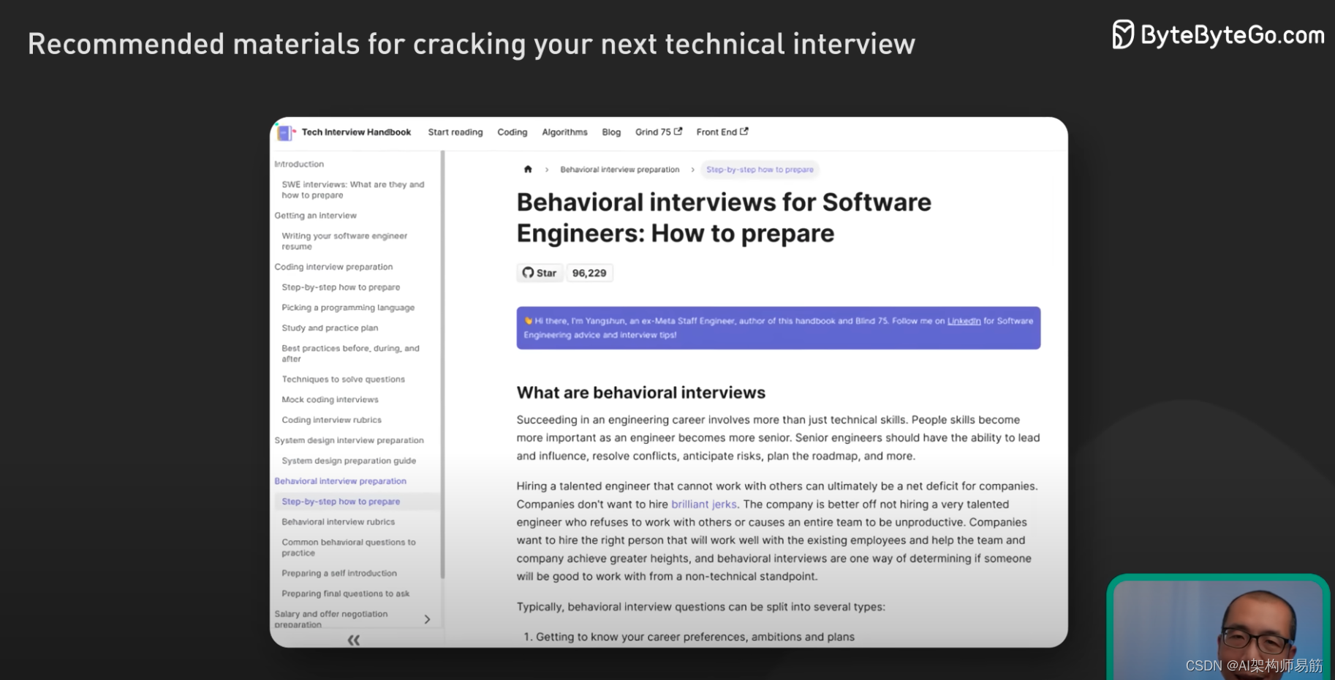This screenshot has width=1335, height=680.
Task: Open the Blog nav item
Action: 611,132
